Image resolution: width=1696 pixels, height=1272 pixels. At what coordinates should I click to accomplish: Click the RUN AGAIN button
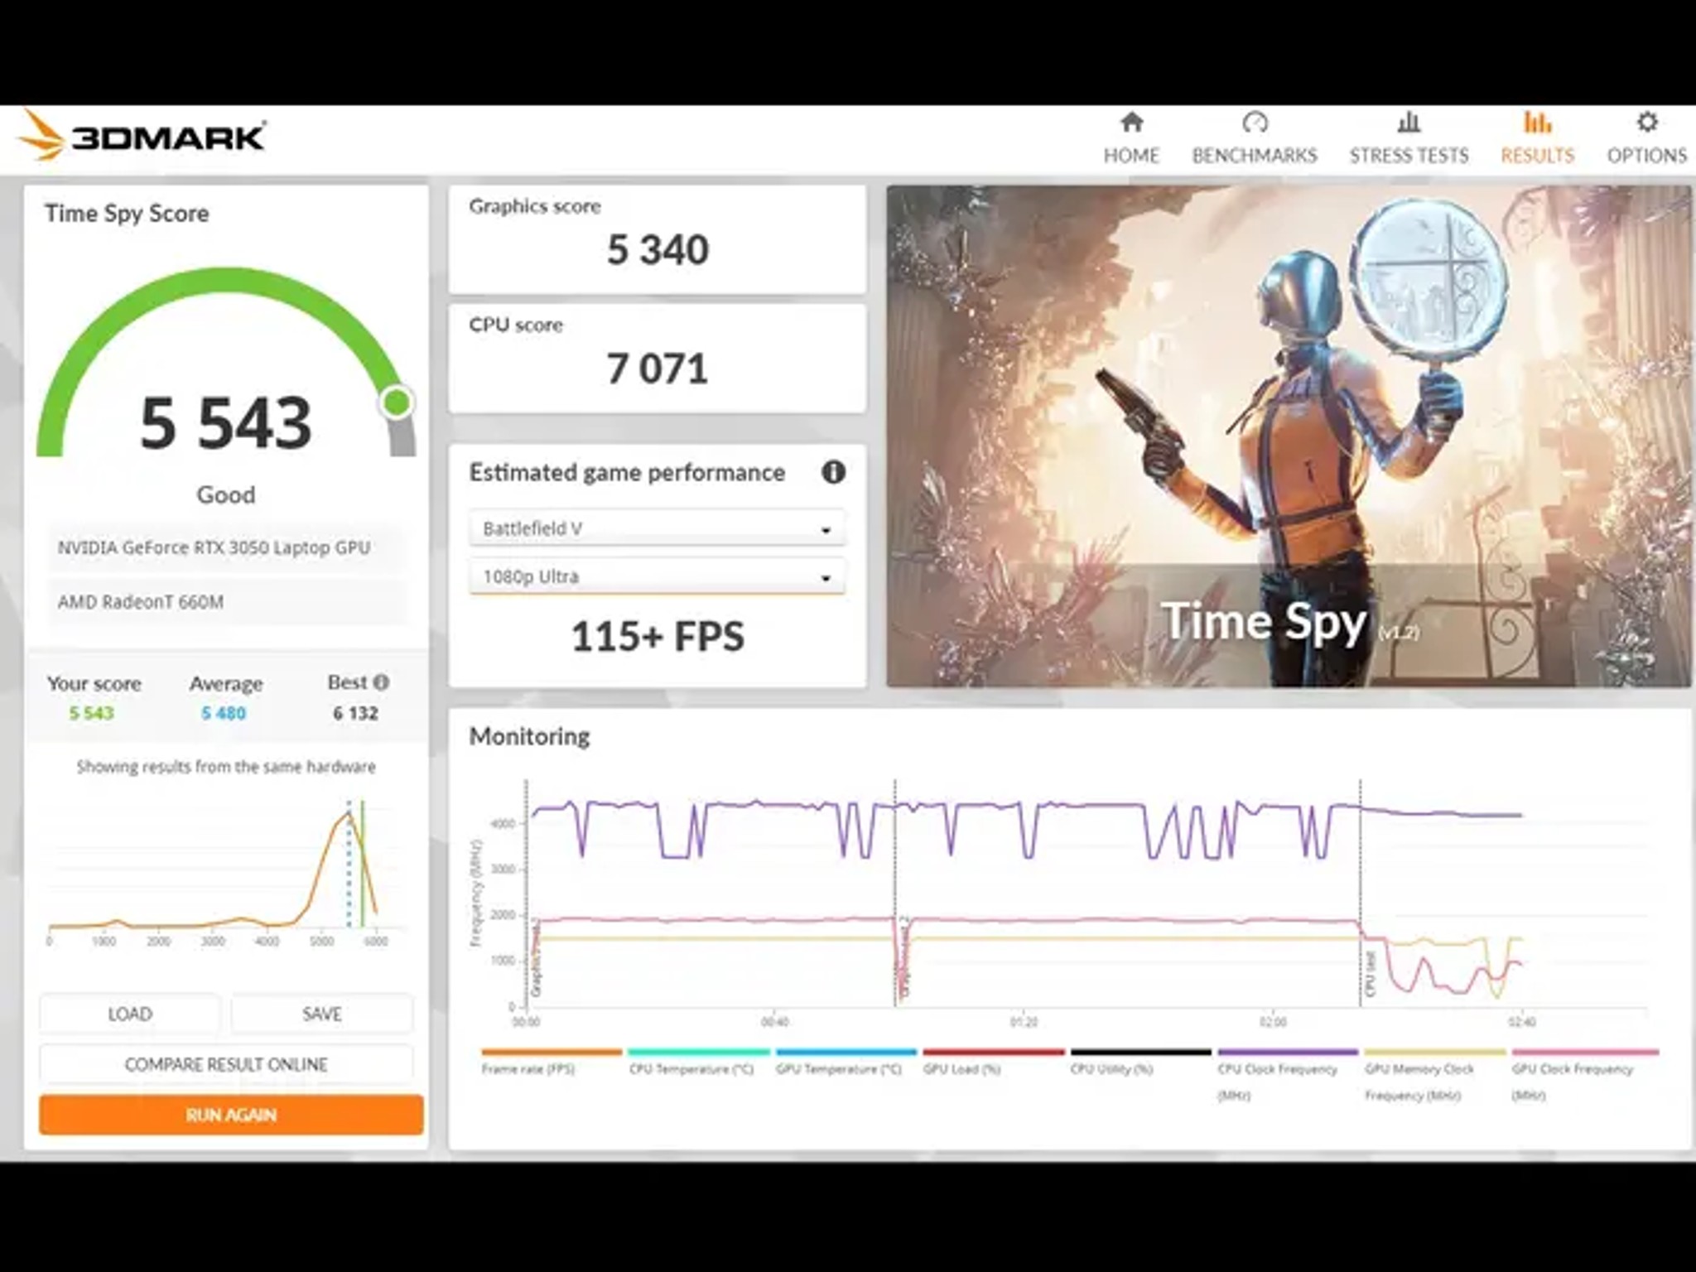(x=231, y=1115)
